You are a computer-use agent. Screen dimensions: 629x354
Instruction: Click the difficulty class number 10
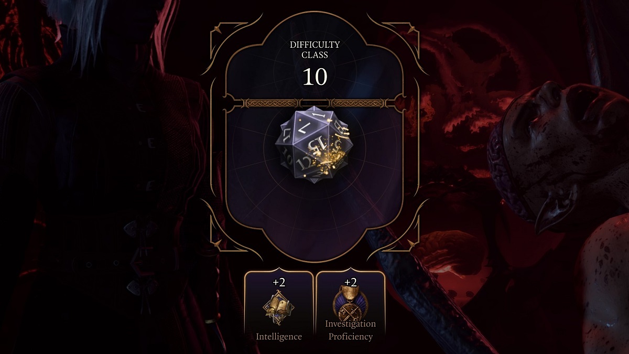click(x=314, y=77)
